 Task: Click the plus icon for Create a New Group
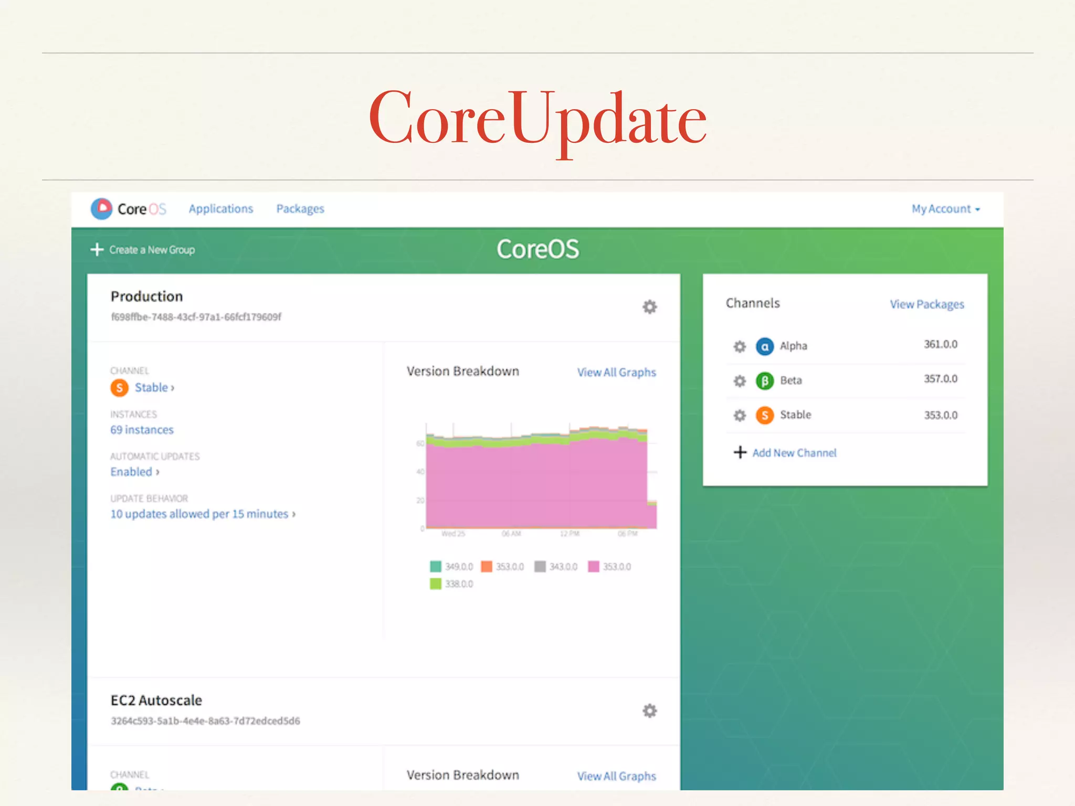click(x=97, y=249)
